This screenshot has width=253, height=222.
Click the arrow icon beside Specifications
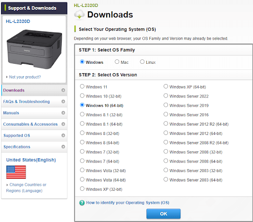63,146
